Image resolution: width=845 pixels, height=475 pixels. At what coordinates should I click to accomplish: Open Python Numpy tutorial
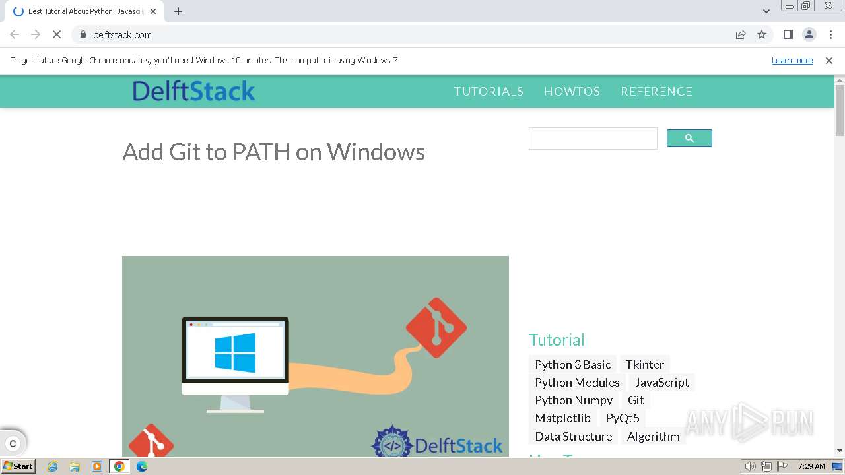[574, 400]
